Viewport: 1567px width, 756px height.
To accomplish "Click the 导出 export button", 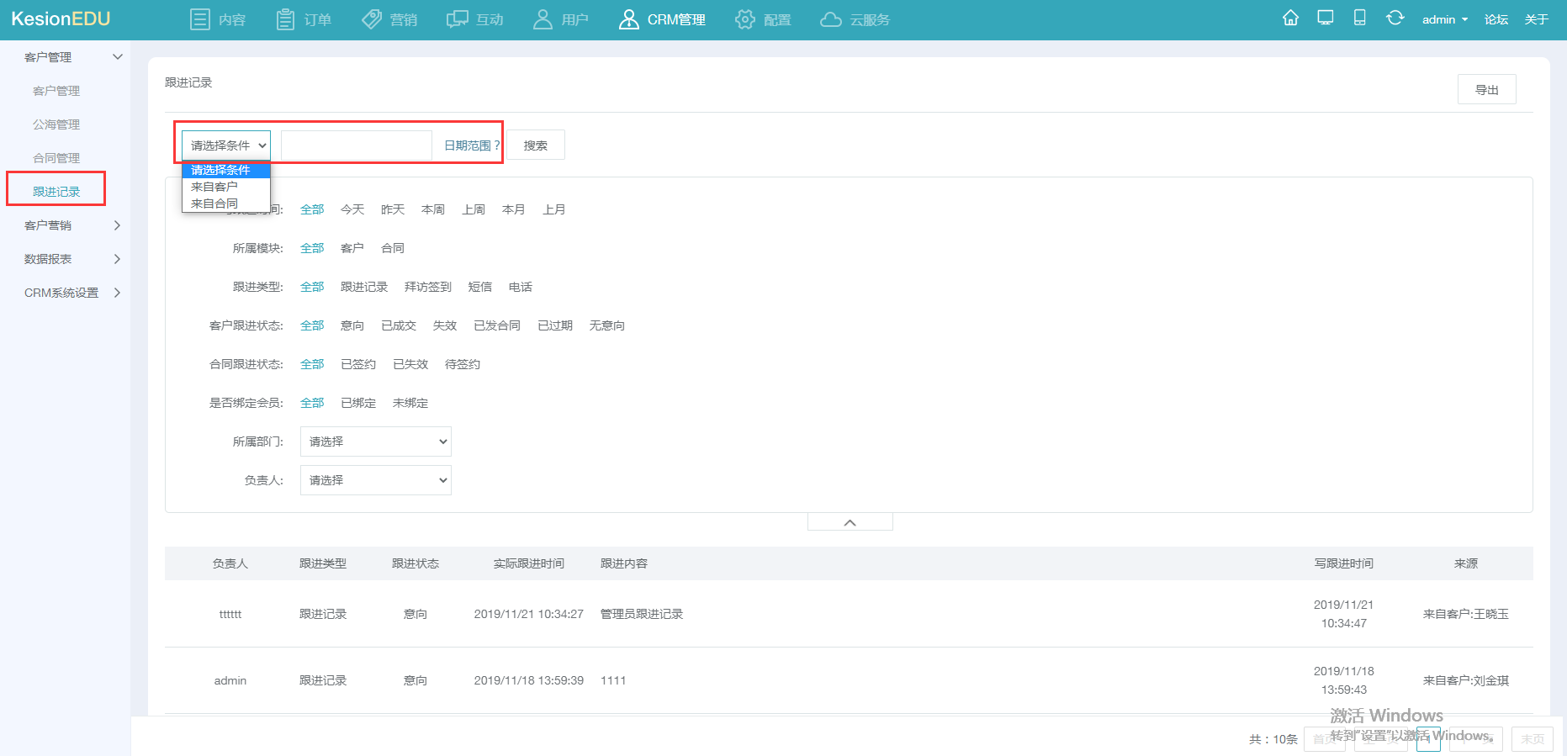I will (1486, 89).
